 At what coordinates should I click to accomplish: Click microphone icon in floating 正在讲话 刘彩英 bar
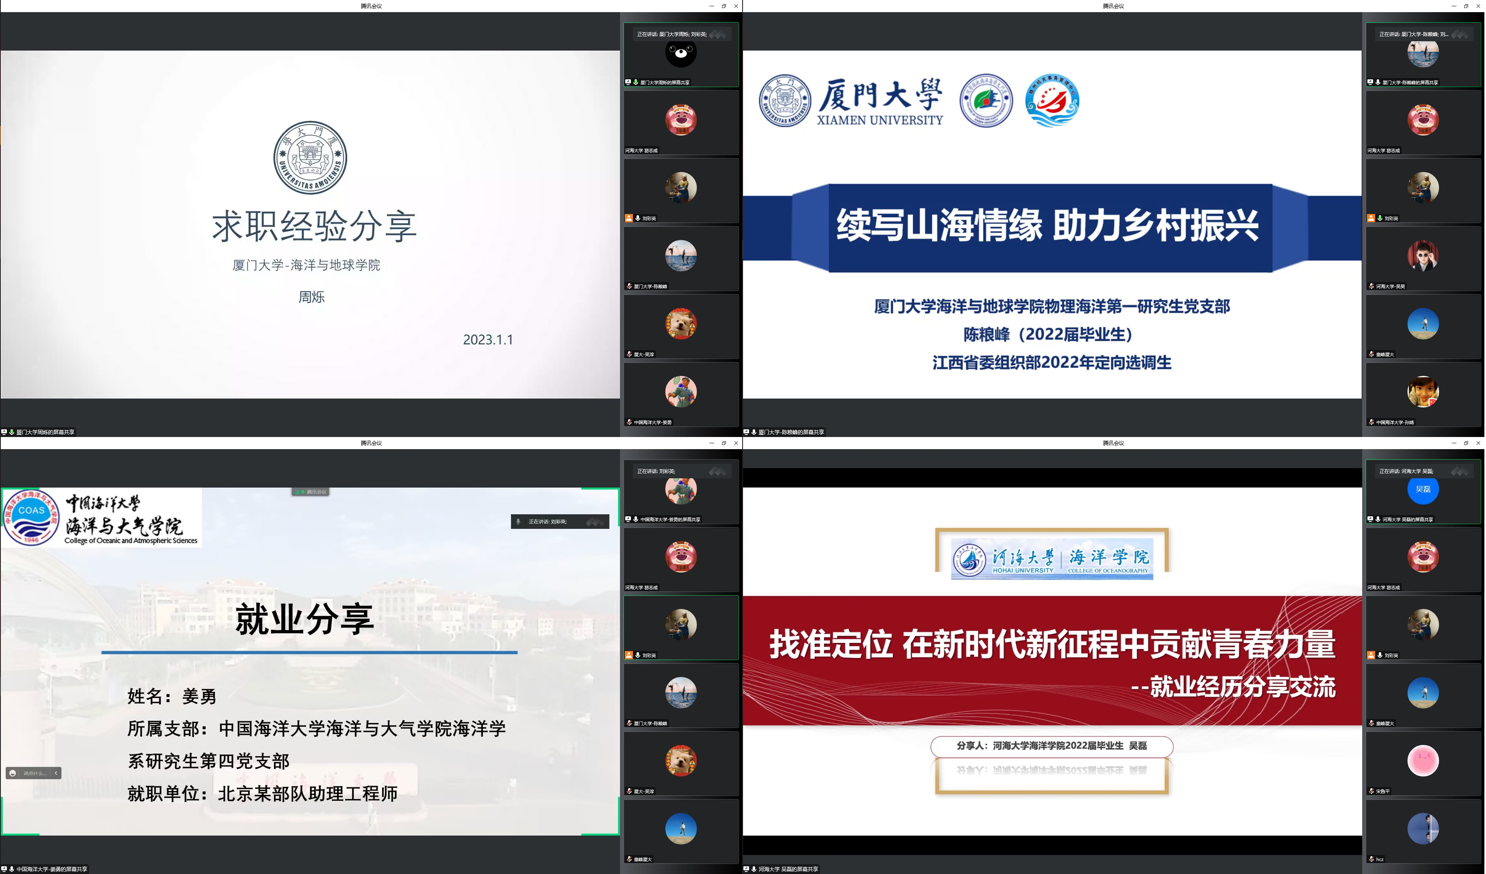click(518, 521)
